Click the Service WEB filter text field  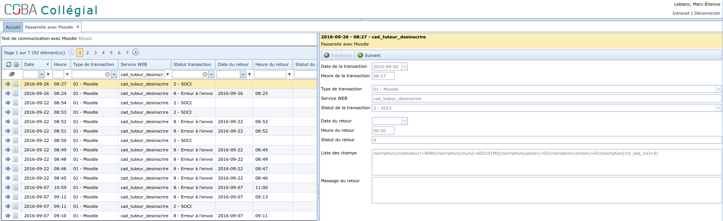tap(142, 75)
